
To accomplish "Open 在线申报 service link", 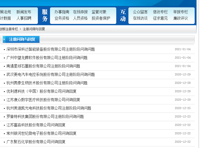I will 81,12.
